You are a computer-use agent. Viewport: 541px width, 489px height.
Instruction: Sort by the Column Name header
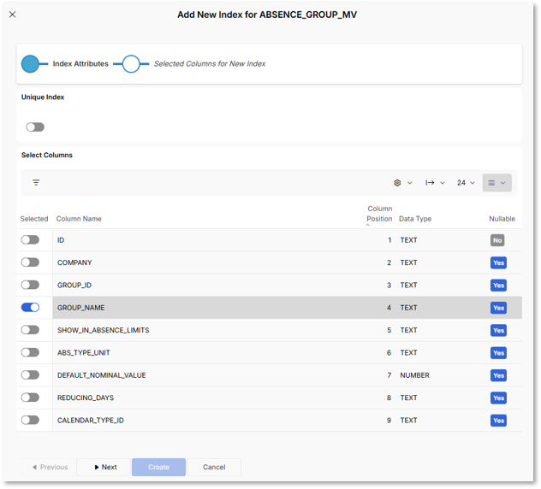coord(79,219)
